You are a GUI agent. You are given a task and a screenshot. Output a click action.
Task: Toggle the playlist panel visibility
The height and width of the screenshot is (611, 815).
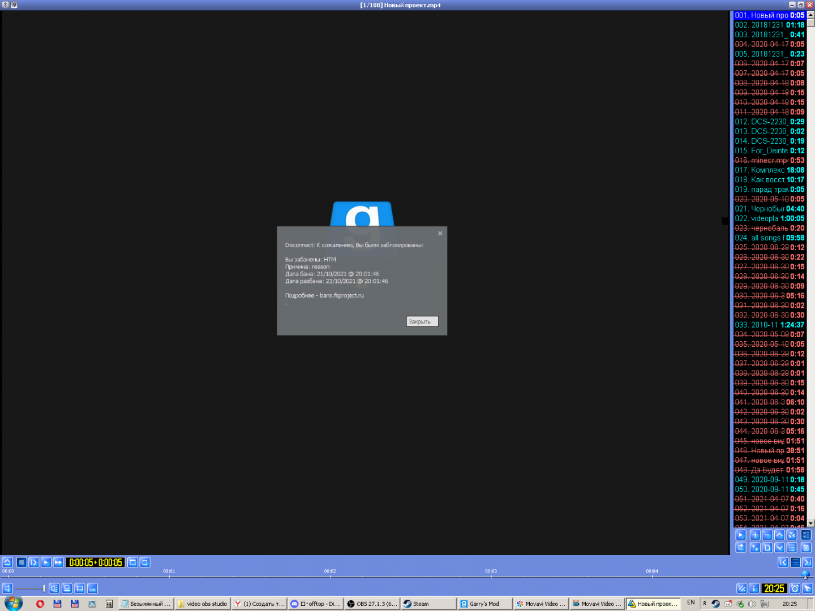pos(795,562)
